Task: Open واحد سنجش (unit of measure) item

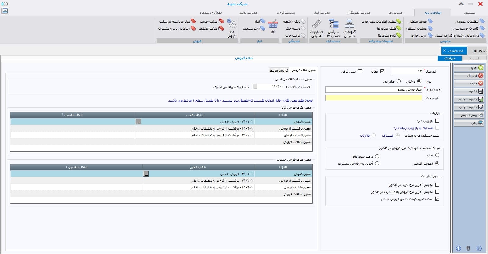Action: click(x=253, y=28)
